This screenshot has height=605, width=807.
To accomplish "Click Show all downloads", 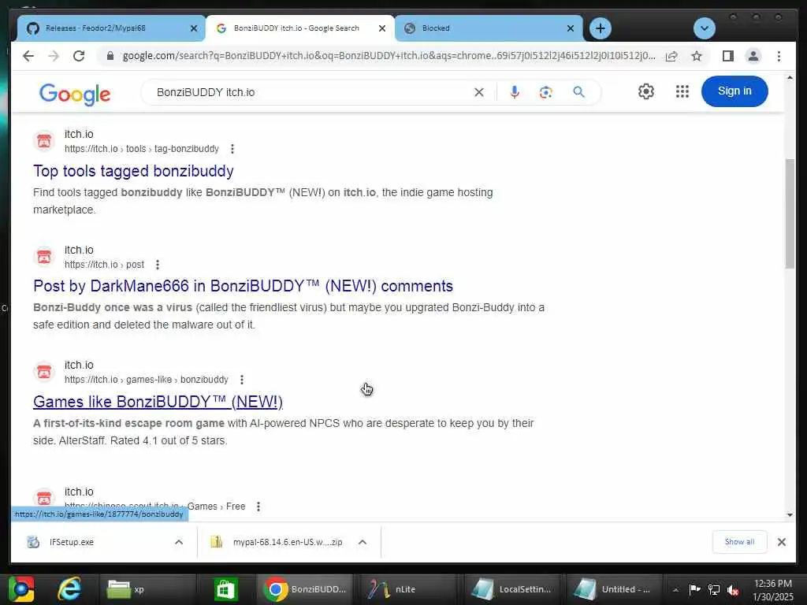I will [739, 542].
